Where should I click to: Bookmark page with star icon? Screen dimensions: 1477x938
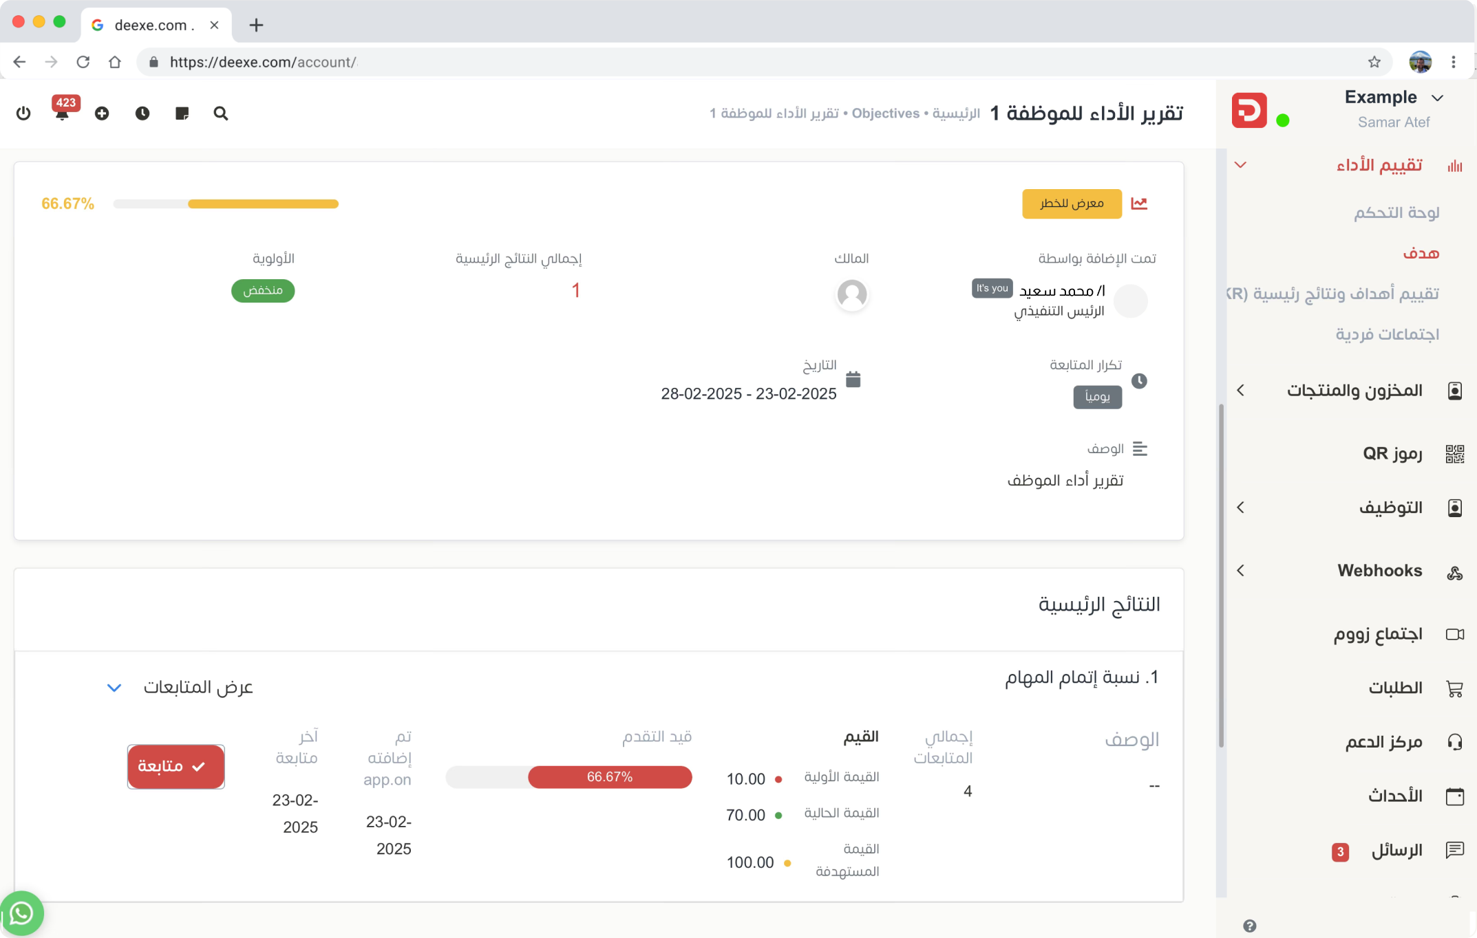1374,62
